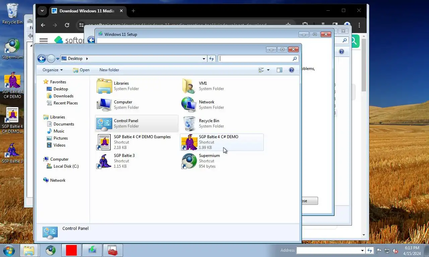Screen dimensions: 429x257
Task: Select Pictures library in navigation pane
Action: pos(61,138)
